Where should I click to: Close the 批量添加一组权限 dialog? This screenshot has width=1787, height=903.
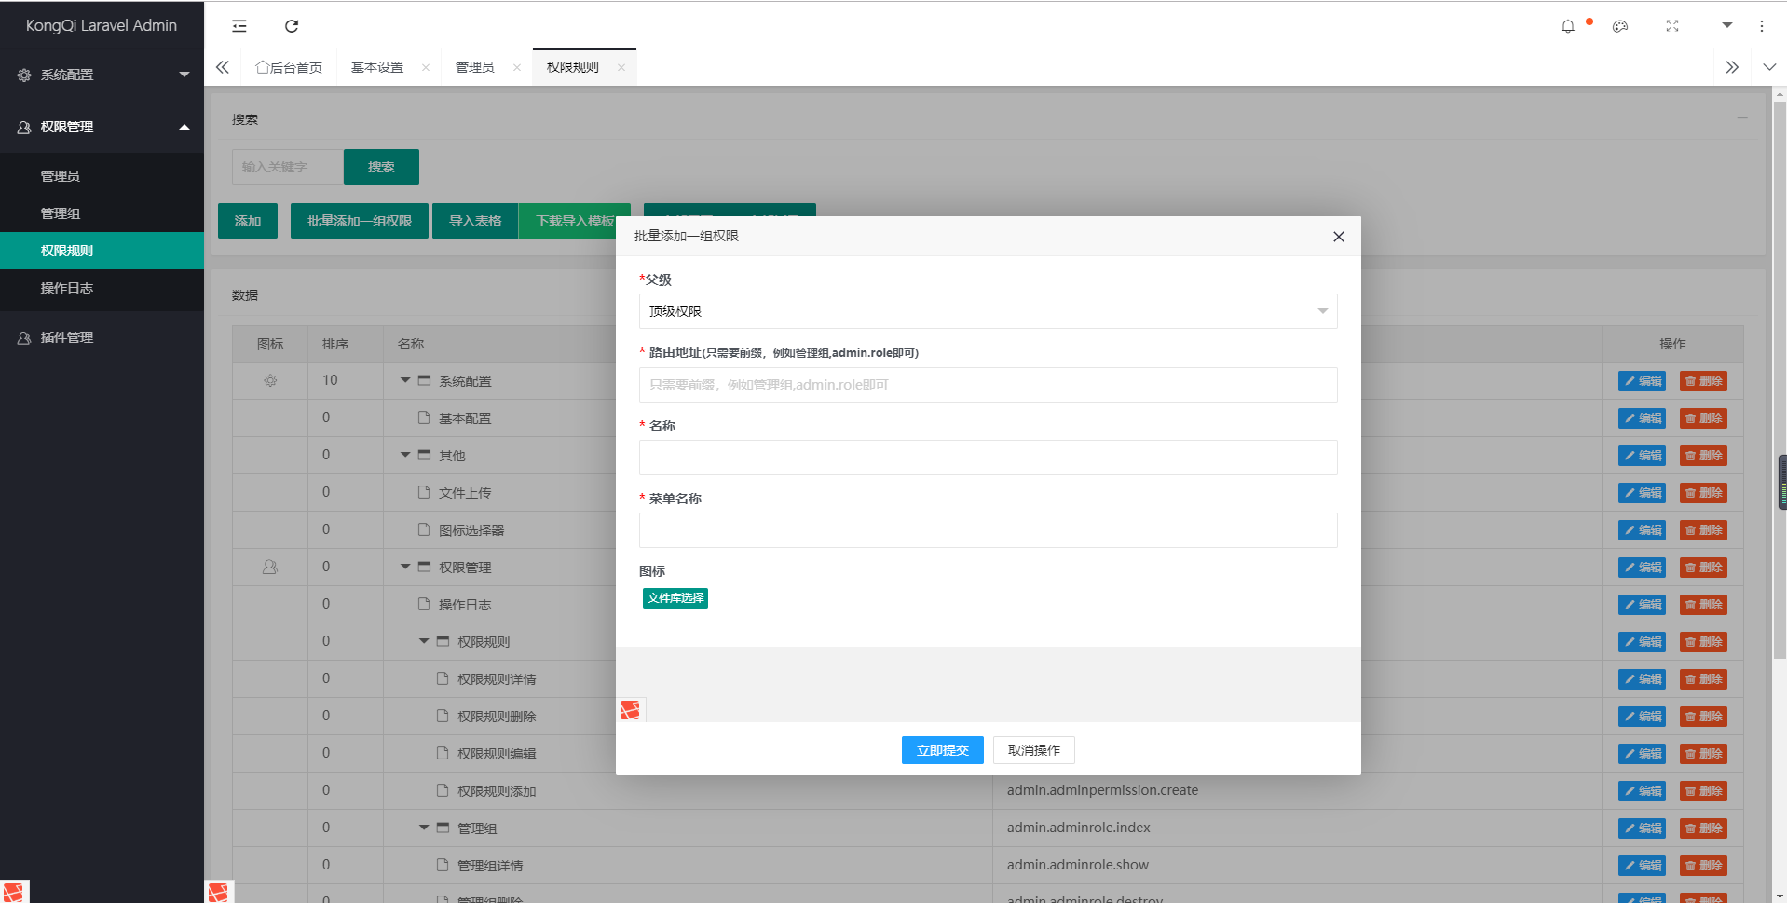coord(1338,237)
